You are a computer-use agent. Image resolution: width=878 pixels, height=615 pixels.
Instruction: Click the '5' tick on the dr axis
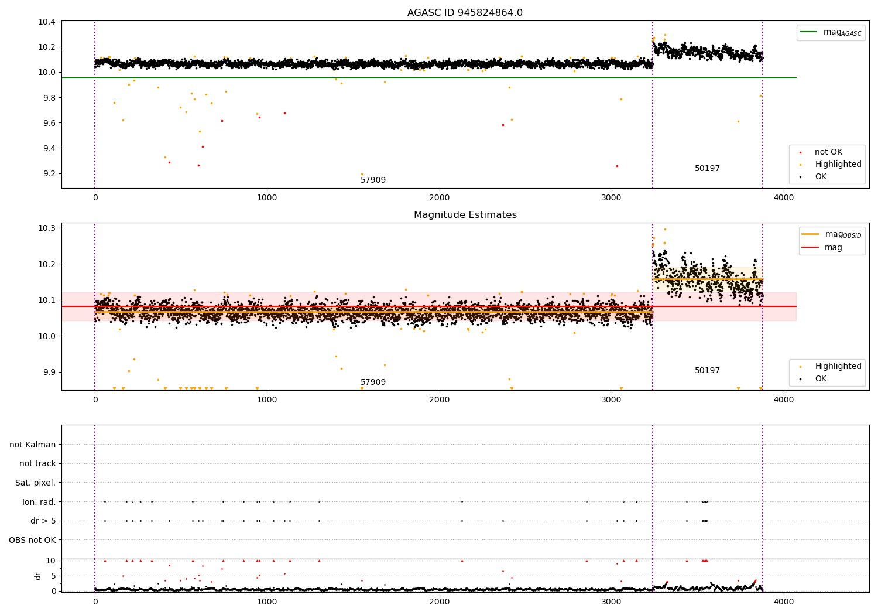pos(54,576)
